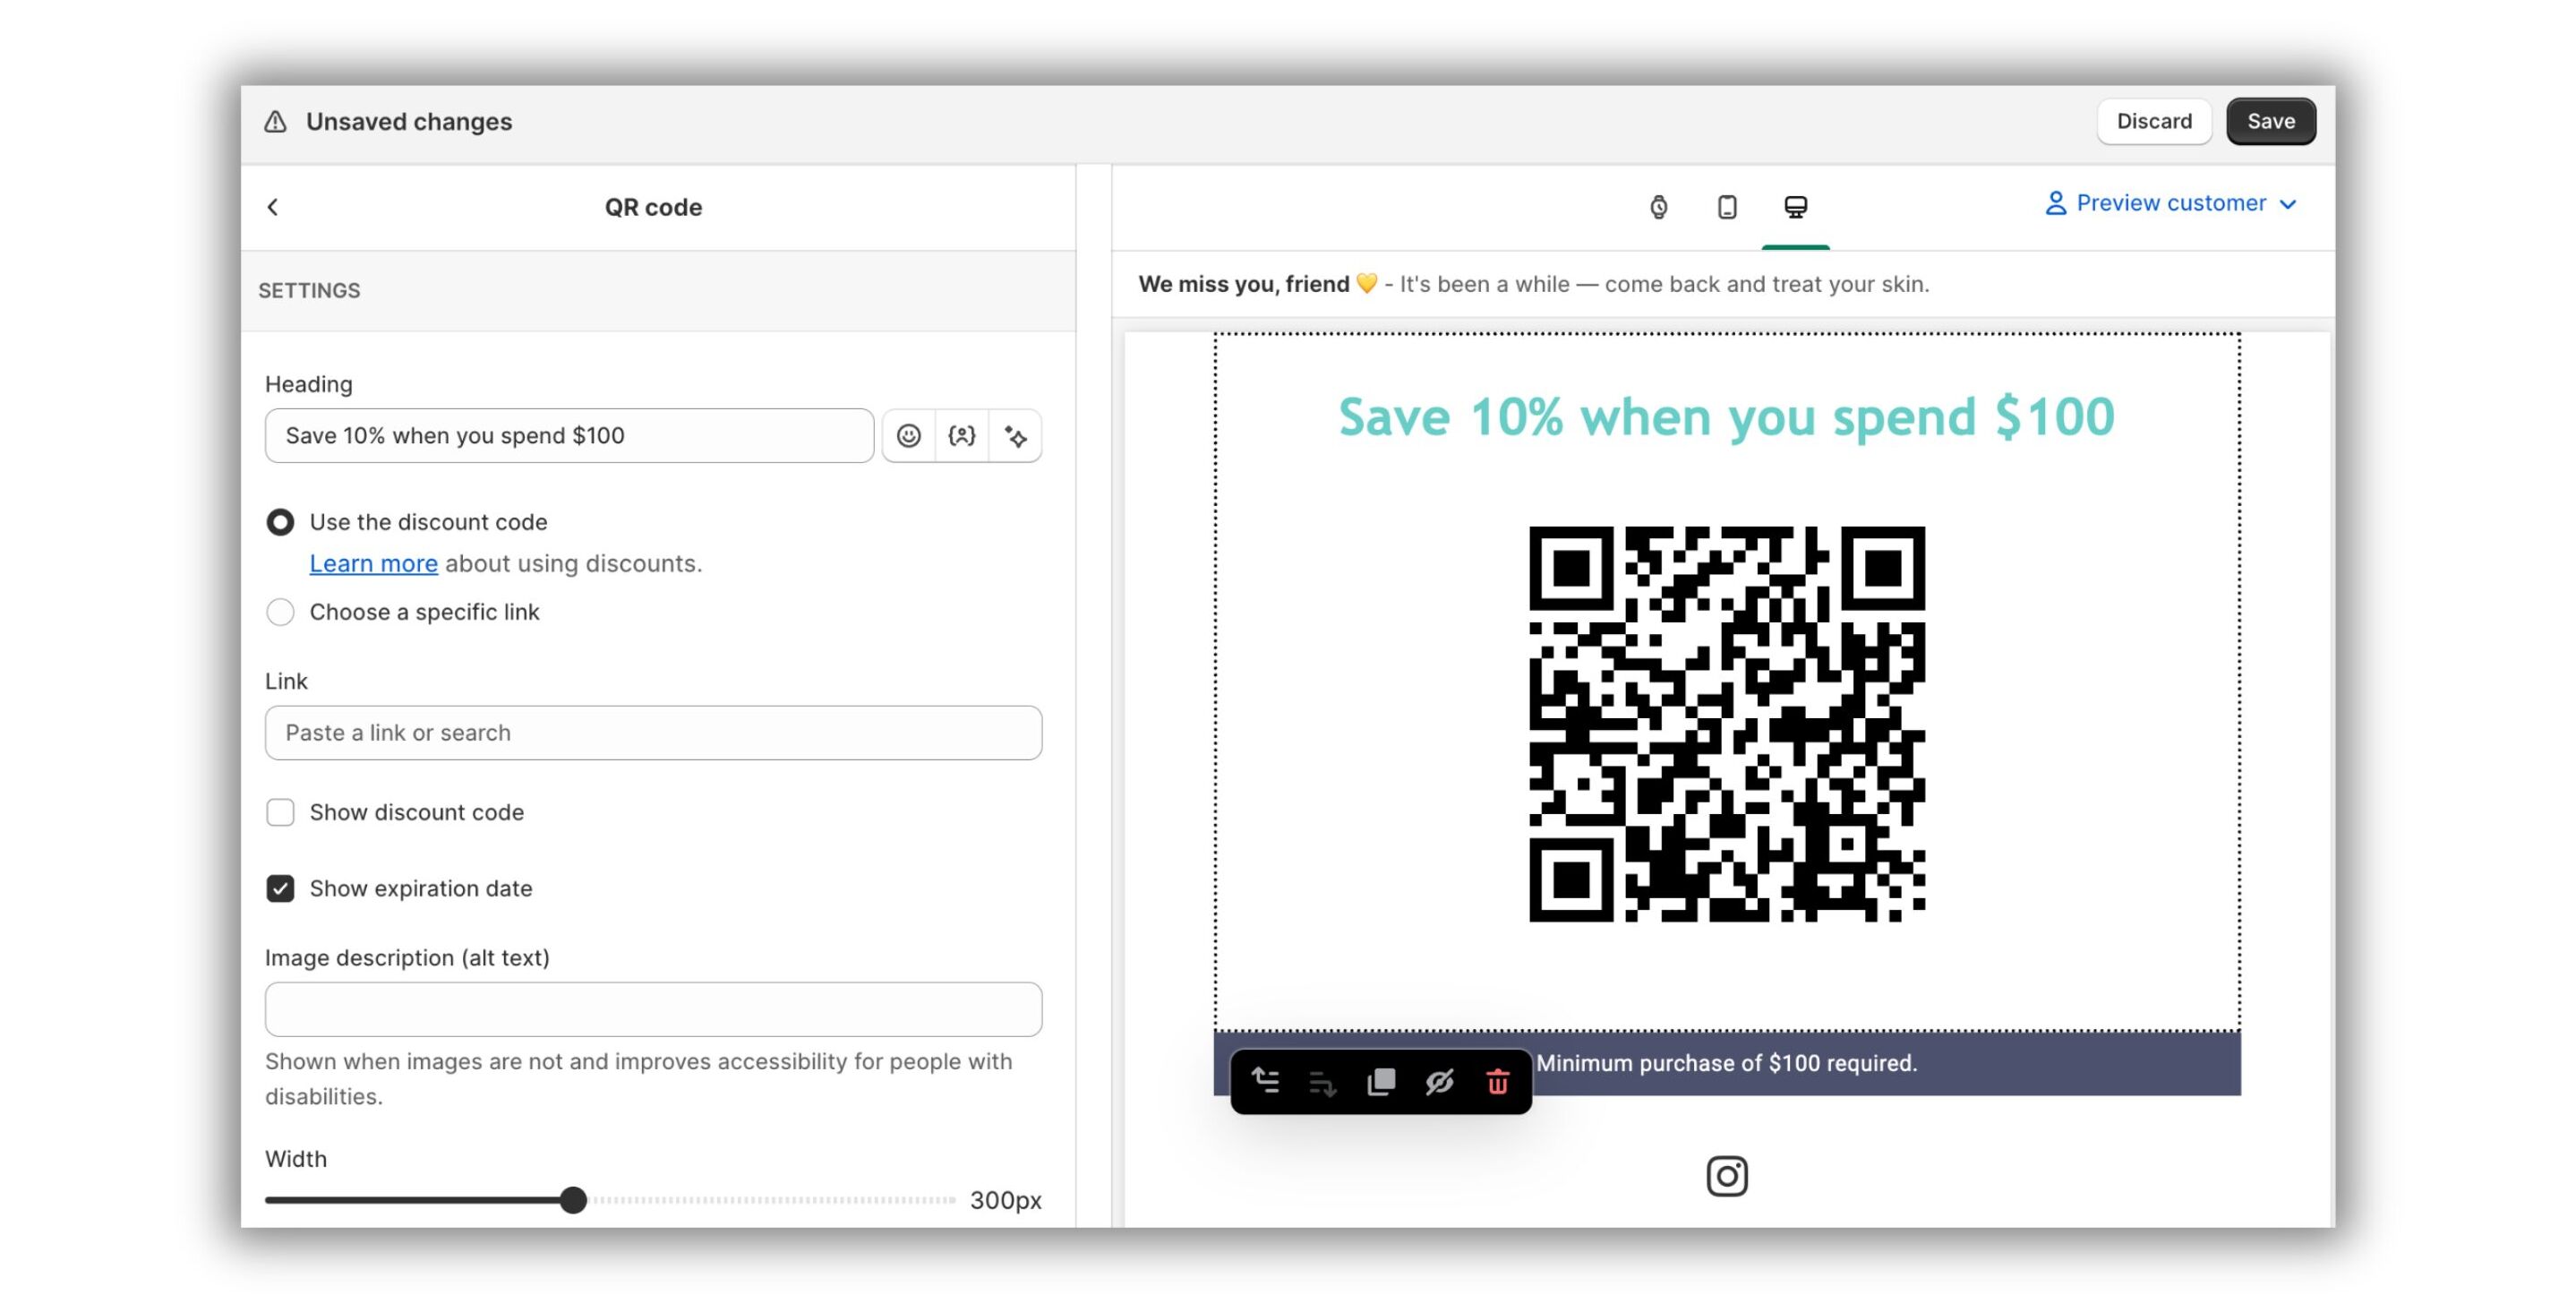Go back using the left chevron arrow
2576x1312 pixels.
pyautogui.click(x=272, y=207)
